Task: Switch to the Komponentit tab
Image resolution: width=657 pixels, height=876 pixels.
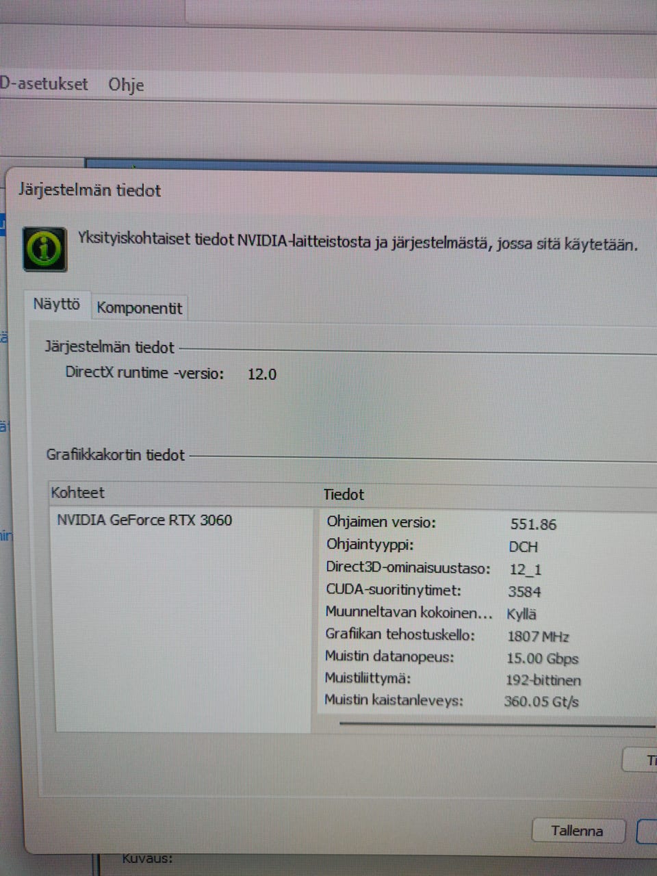Action: pos(140,308)
